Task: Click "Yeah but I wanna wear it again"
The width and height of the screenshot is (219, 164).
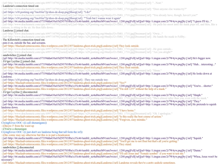Action: pos(103,18)
